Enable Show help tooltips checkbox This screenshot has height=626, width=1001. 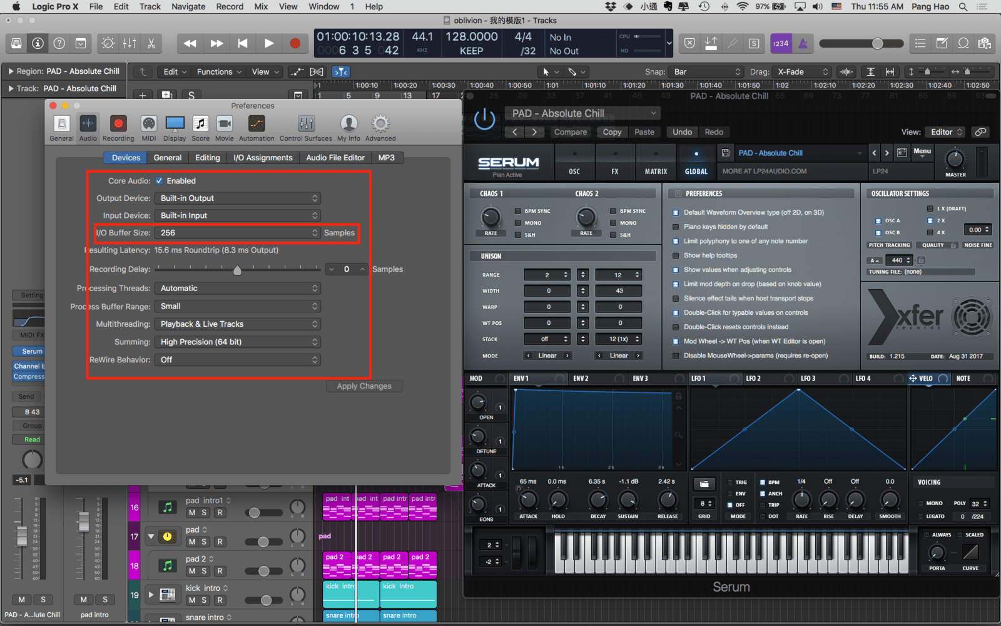(676, 255)
